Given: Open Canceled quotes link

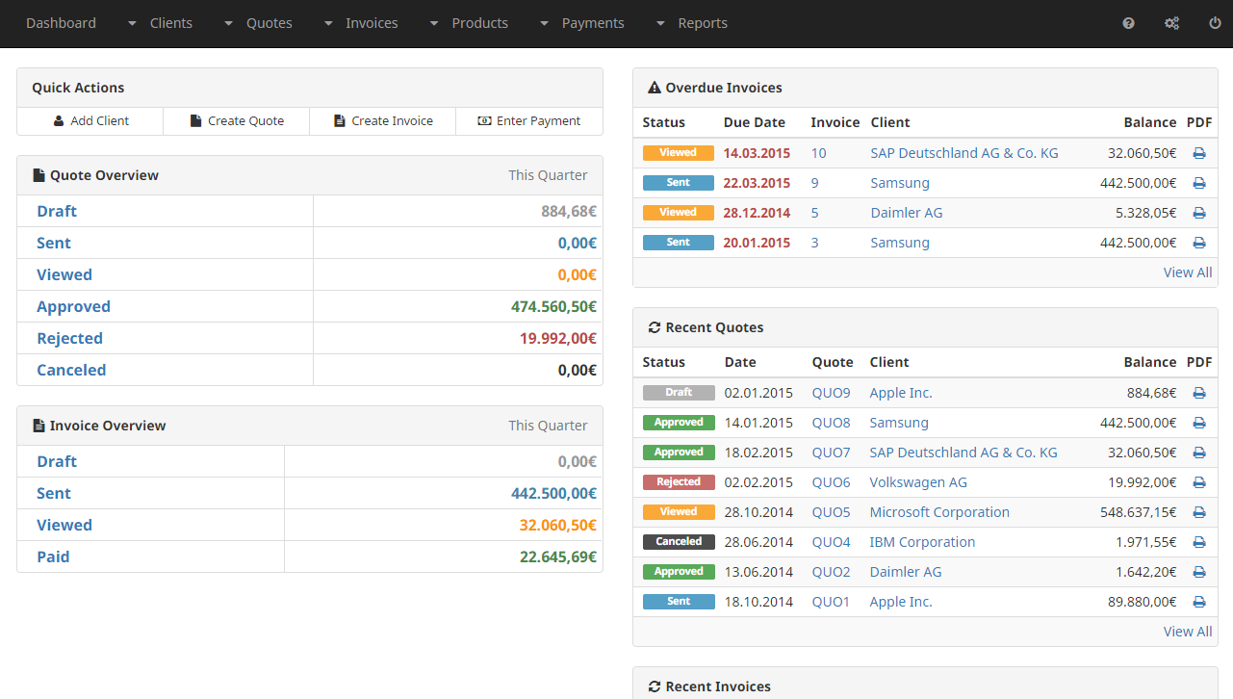Looking at the screenshot, I should pyautogui.click(x=71, y=371).
